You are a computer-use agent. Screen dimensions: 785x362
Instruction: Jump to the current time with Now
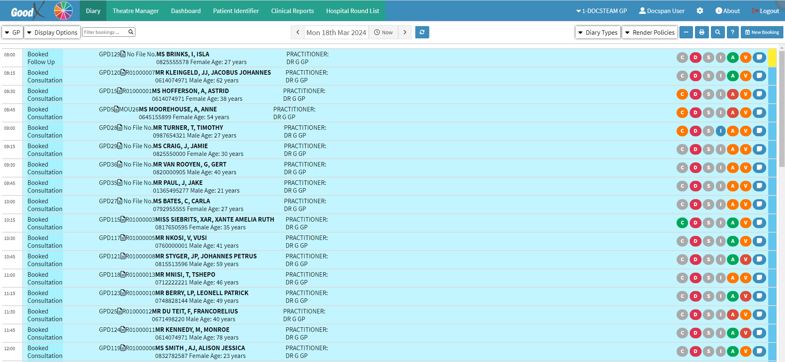tap(383, 32)
